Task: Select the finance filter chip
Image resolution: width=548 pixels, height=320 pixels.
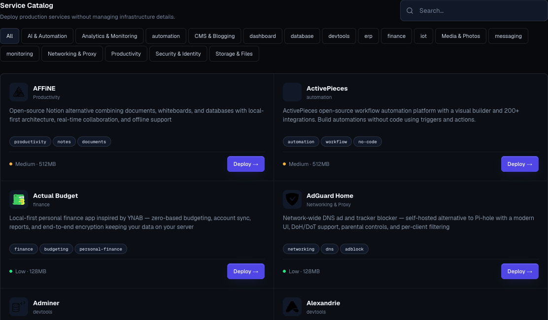Action: pos(396,36)
